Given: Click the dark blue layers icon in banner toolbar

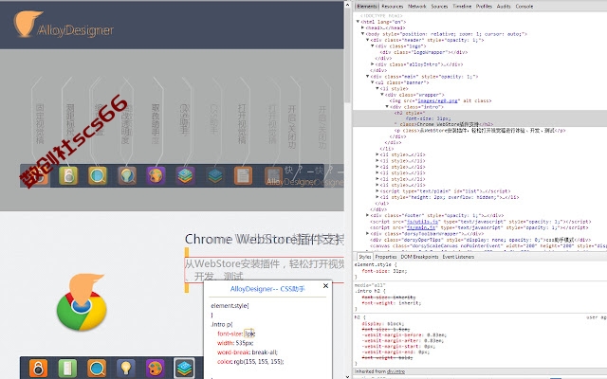Looking at the screenshot, I should point(214,175).
